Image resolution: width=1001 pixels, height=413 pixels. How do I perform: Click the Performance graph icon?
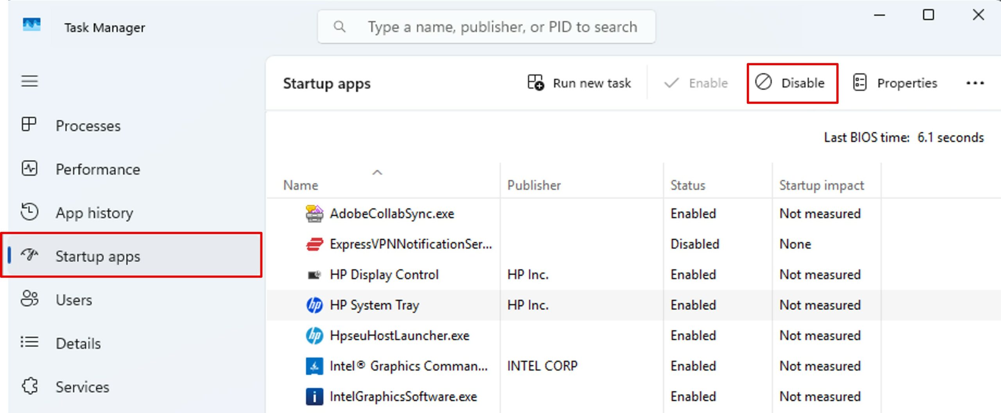(x=29, y=169)
